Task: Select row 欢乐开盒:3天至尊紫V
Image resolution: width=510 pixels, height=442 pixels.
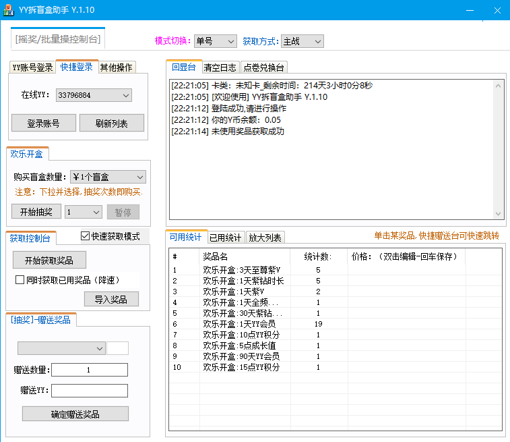Action: click(x=336, y=270)
